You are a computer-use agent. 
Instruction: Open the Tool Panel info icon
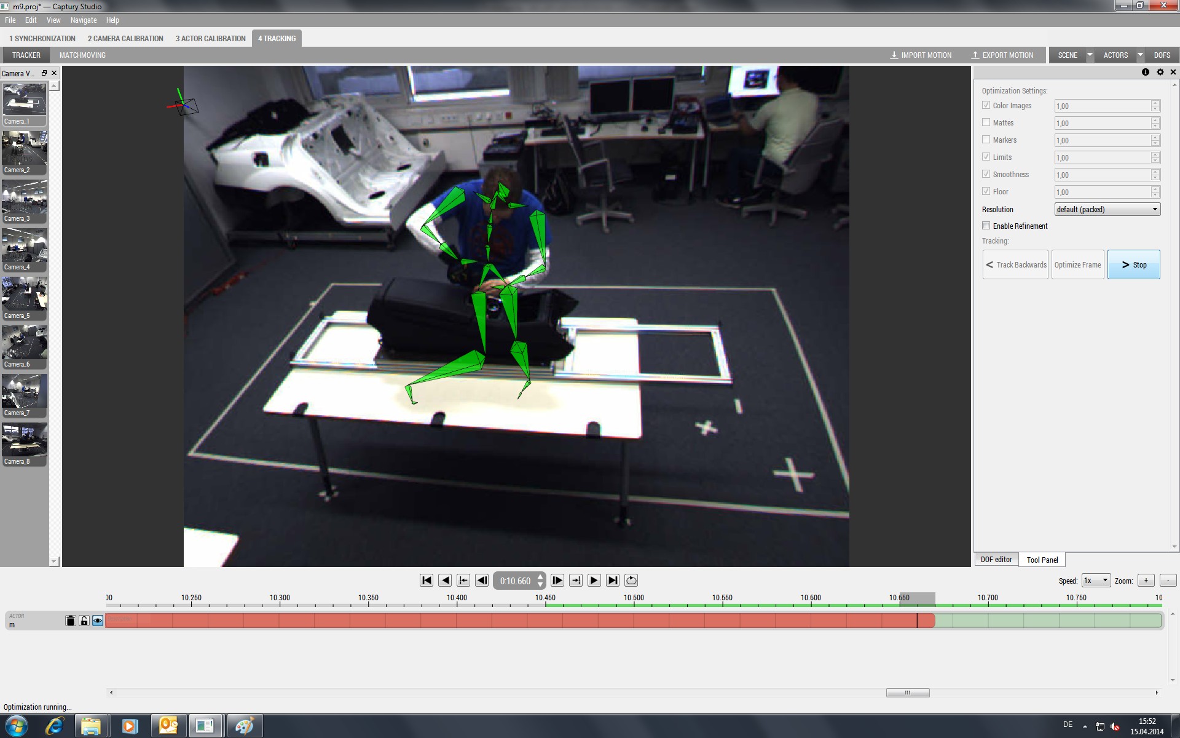1146,72
